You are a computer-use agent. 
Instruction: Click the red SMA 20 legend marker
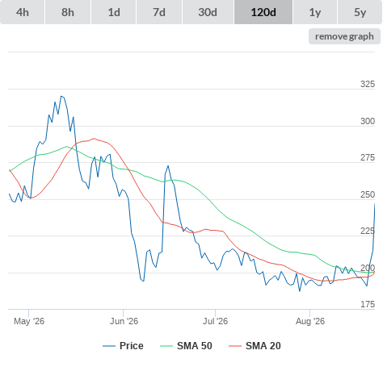(x=235, y=346)
